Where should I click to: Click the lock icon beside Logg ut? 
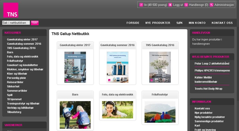point(170,5)
